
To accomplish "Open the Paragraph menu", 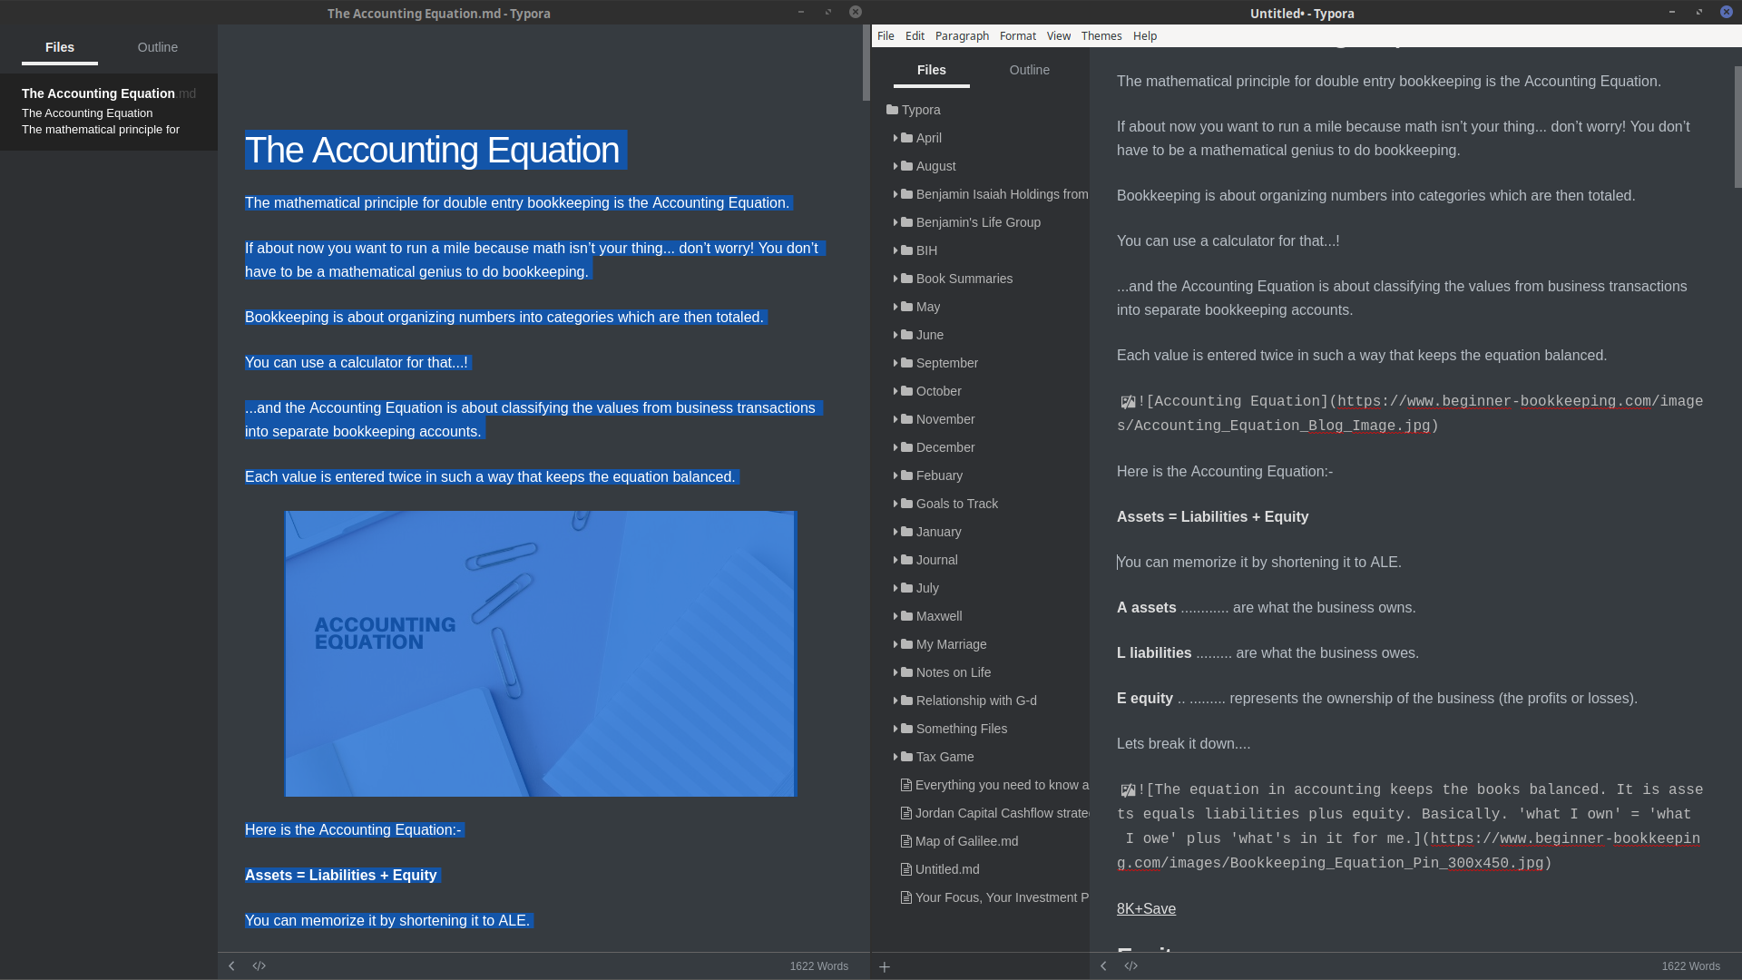I will click(962, 36).
